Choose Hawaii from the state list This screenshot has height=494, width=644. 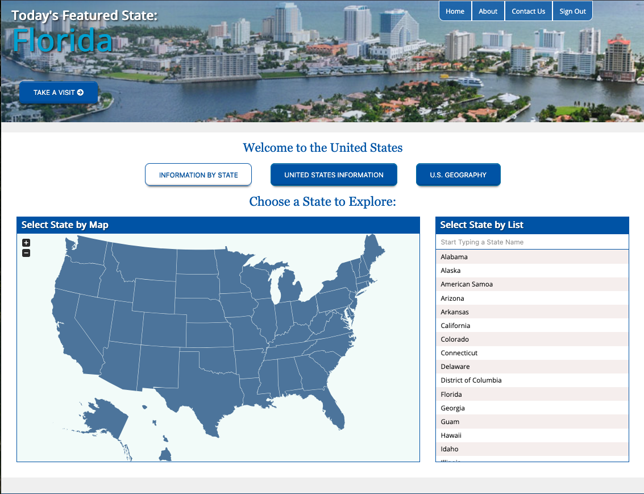(532, 435)
